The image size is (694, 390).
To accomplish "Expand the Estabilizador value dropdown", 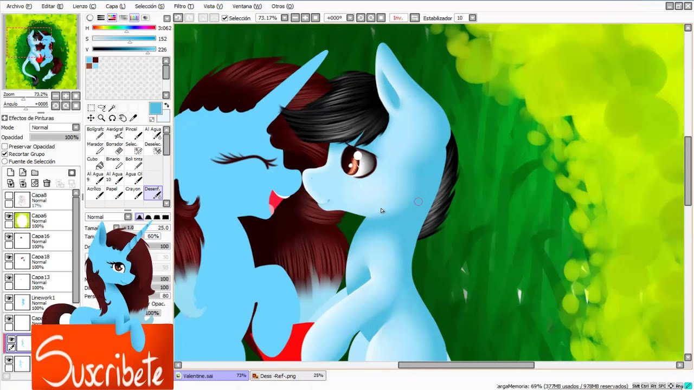I will [472, 18].
